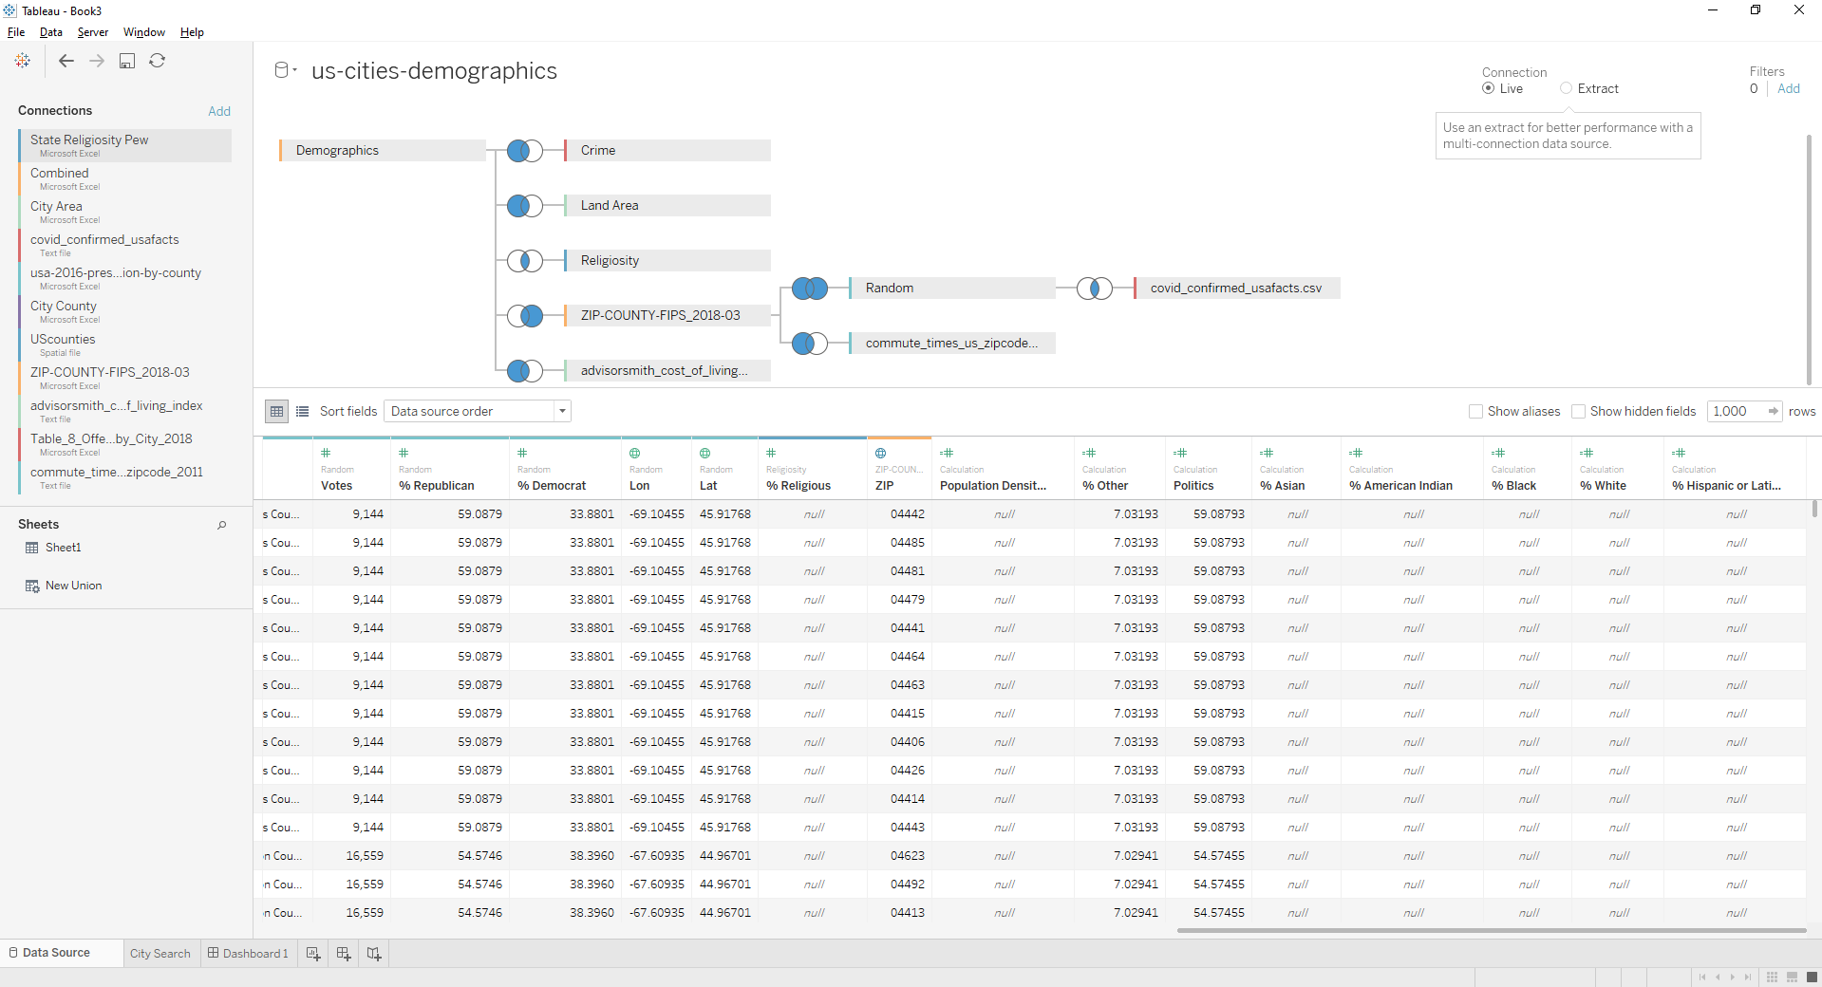The image size is (1822, 987).
Task: Click the Refresh data source icon
Action: pyautogui.click(x=158, y=61)
